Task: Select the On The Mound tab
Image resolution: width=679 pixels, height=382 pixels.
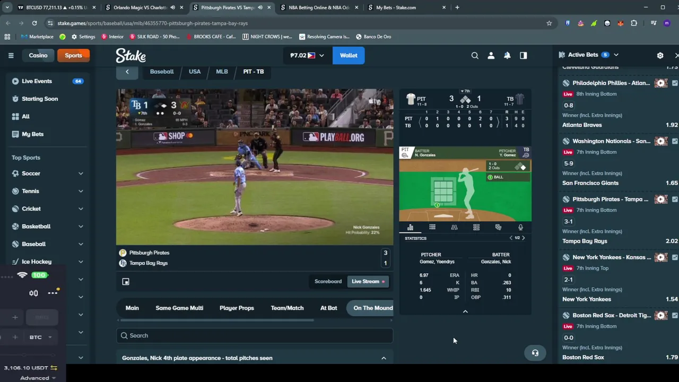Action: click(371, 308)
